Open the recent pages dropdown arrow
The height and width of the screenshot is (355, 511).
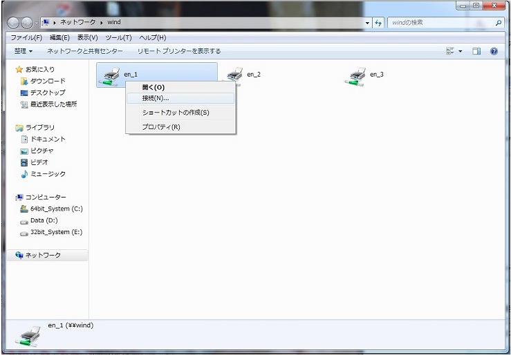pyautogui.click(x=36, y=23)
